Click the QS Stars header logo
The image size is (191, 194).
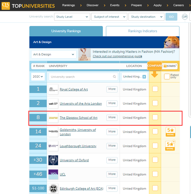tap(170, 66)
